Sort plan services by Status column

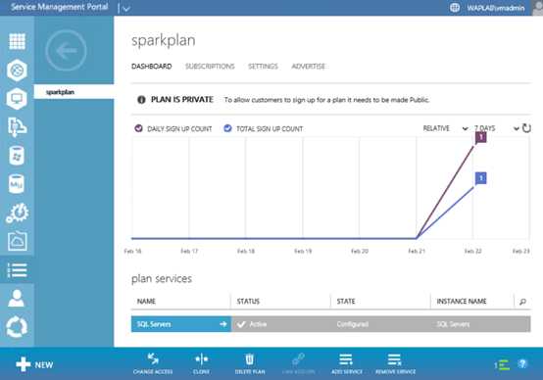[248, 301]
